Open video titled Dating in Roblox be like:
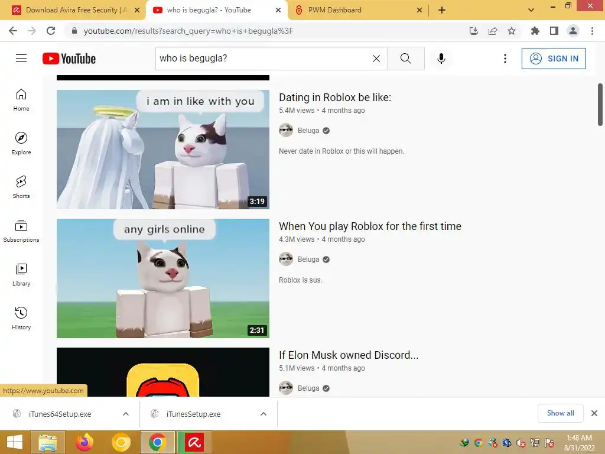This screenshot has width=605, height=454. click(x=335, y=98)
